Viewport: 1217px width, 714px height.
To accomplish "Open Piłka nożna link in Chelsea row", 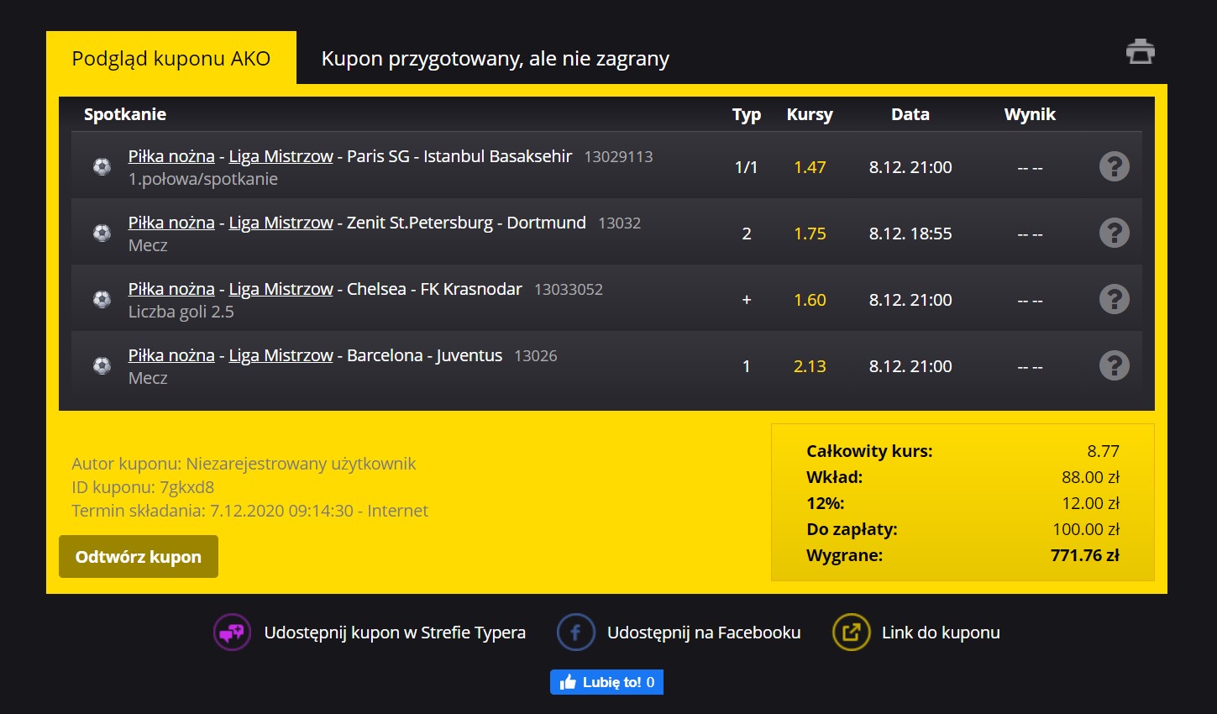I will click(171, 289).
